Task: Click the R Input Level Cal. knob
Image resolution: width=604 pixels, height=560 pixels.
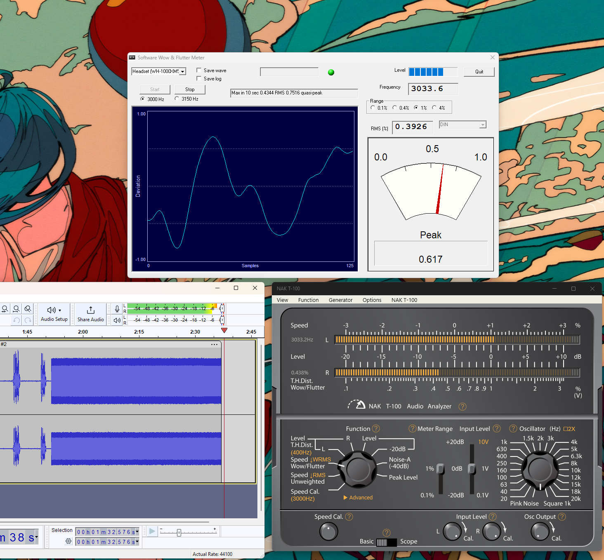Action: [x=491, y=532]
